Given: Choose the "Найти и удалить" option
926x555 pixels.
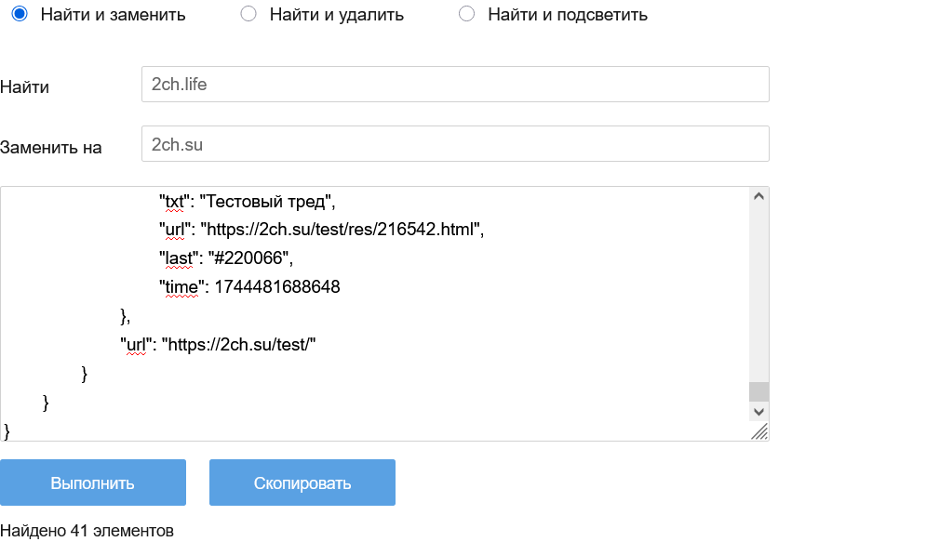Looking at the screenshot, I should pos(248,14).
